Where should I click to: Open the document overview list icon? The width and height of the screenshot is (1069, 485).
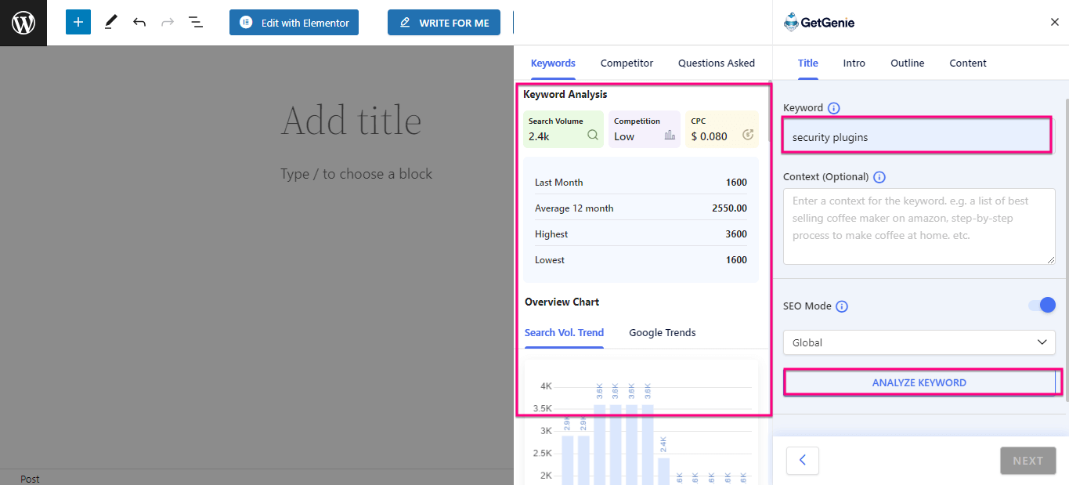coord(196,22)
